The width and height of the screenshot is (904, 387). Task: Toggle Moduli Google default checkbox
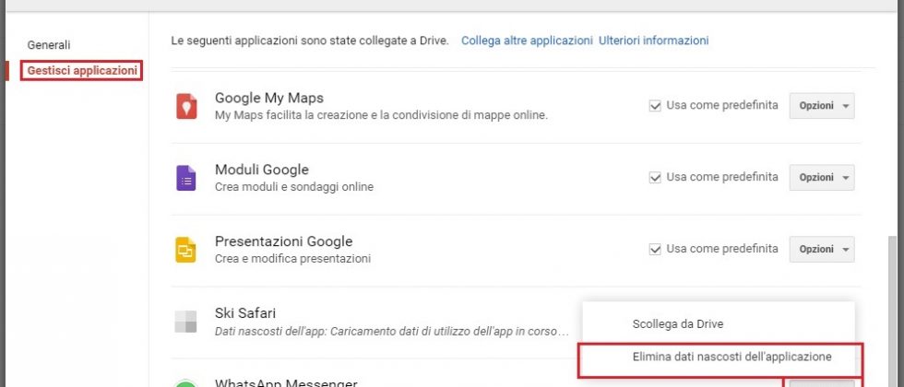pyautogui.click(x=655, y=178)
